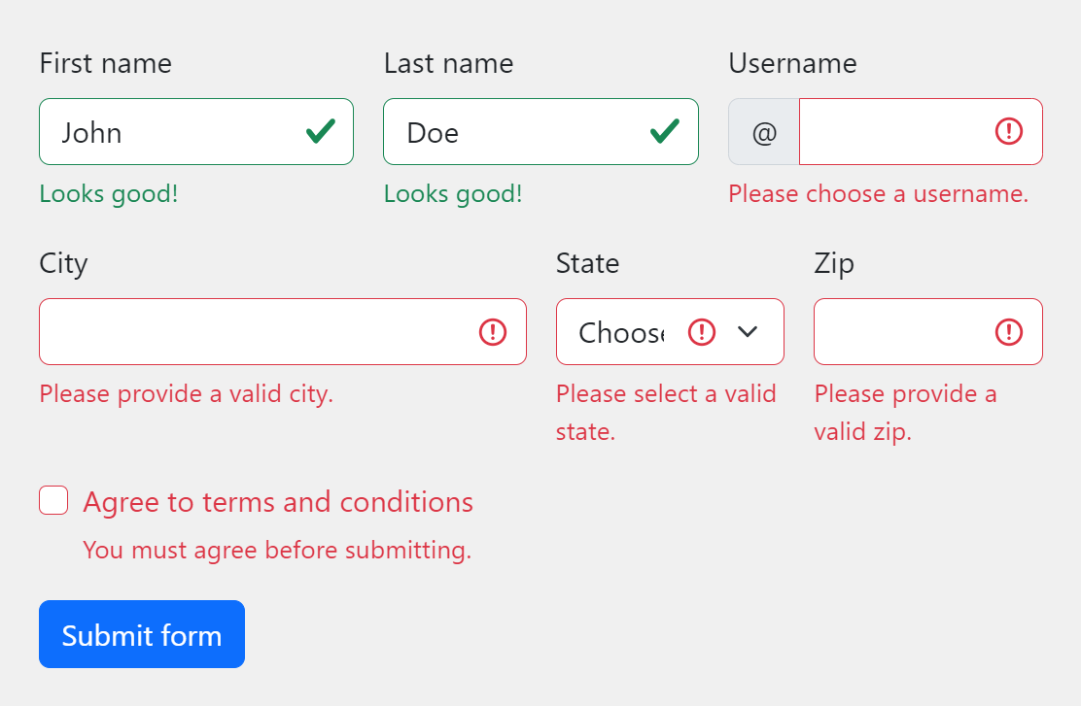The height and width of the screenshot is (706, 1081).
Task: Focus the First name input with John
Action: (x=196, y=131)
